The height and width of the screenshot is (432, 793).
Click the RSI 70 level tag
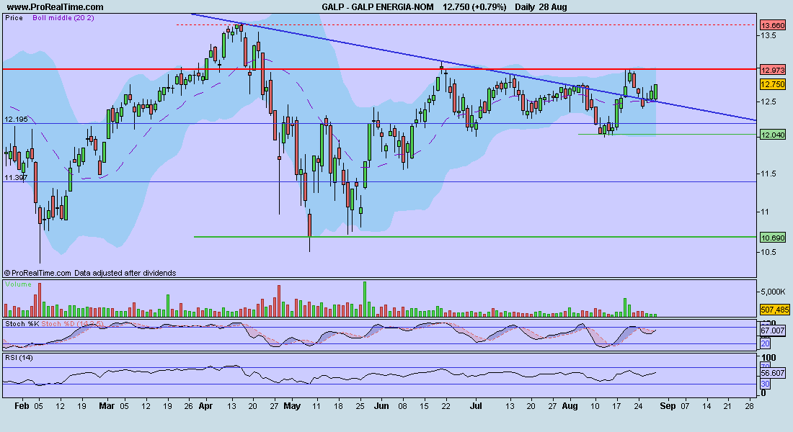(x=765, y=366)
